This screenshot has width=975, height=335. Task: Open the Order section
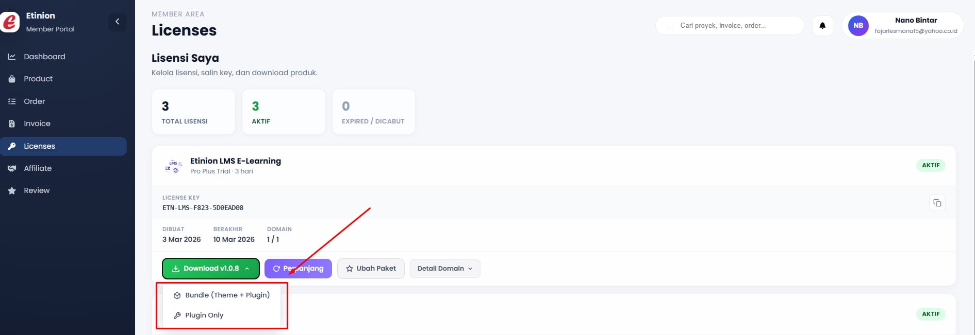pyautogui.click(x=34, y=101)
